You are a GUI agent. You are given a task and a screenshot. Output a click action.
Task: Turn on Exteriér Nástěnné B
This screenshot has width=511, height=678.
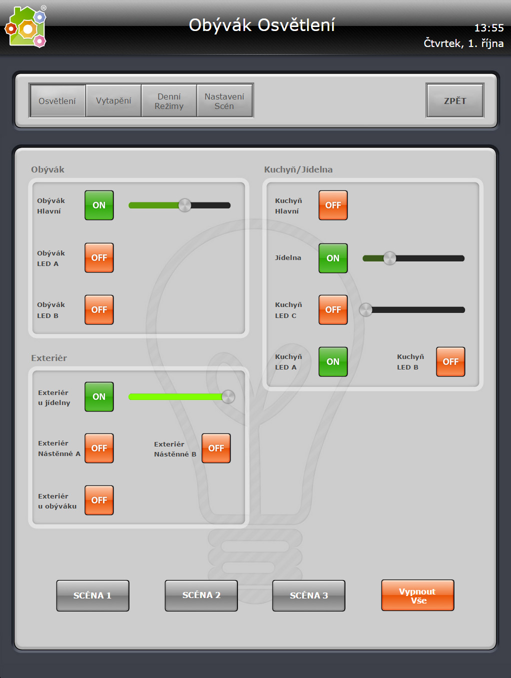(216, 448)
